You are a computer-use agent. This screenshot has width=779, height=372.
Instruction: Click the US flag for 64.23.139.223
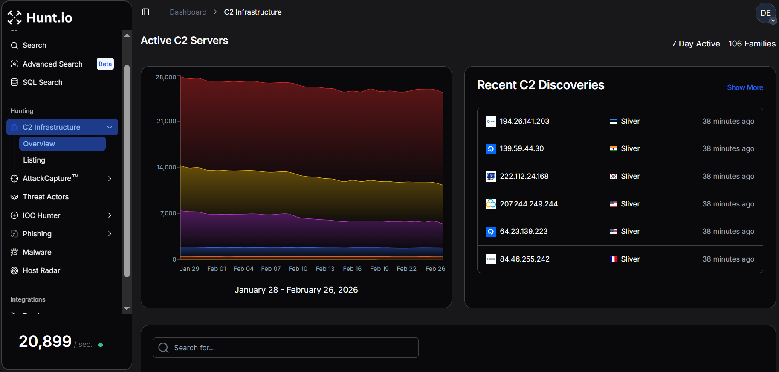(x=613, y=232)
